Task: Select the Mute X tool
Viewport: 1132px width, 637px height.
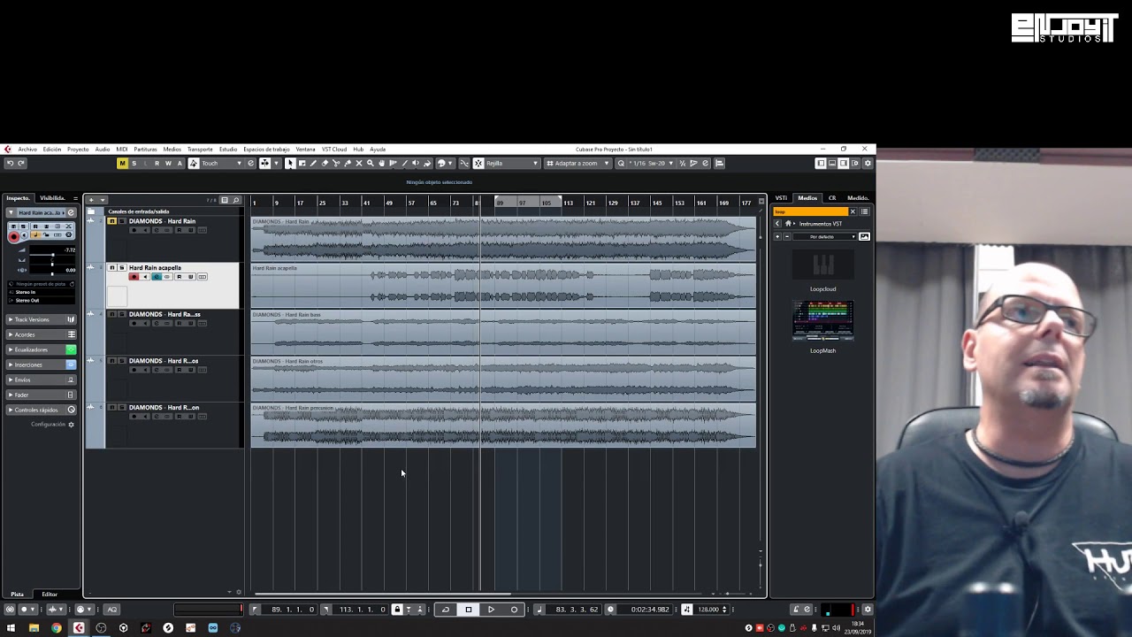Action: [x=358, y=163]
